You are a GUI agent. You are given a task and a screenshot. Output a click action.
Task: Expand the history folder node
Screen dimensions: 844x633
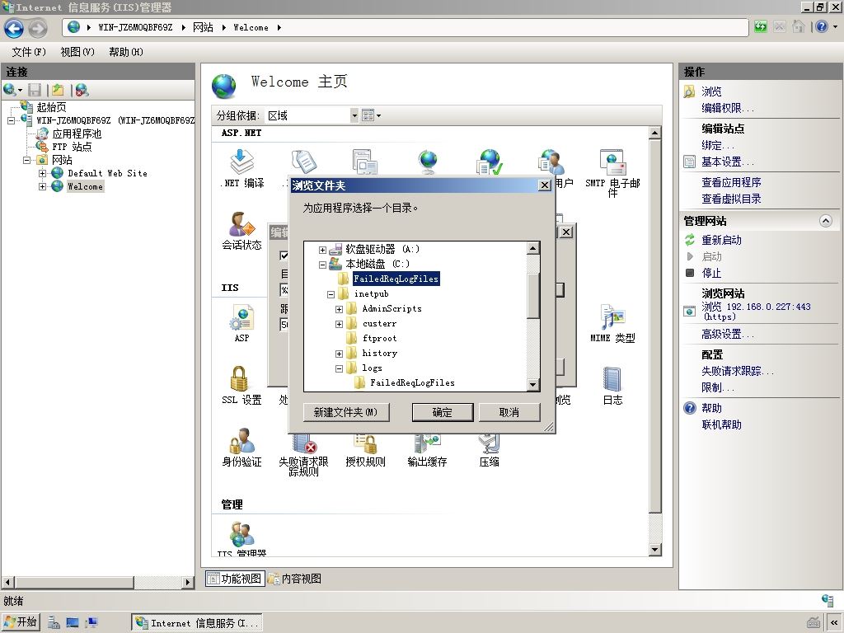coord(339,354)
